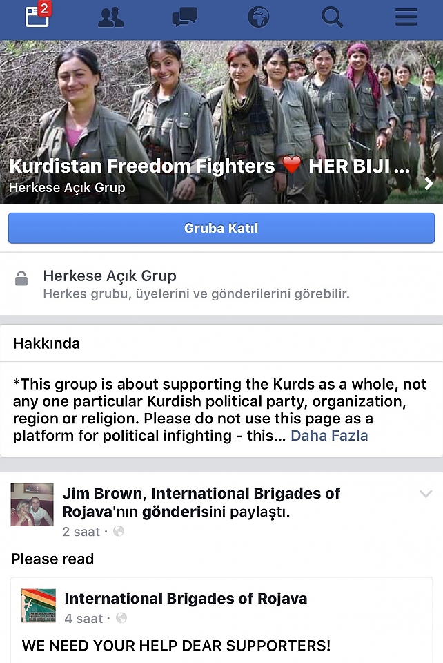This screenshot has height=663, width=443.
Task: Open Jim Brown's profile picture thumbnail
Action: pyautogui.click(x=32, y=505)
